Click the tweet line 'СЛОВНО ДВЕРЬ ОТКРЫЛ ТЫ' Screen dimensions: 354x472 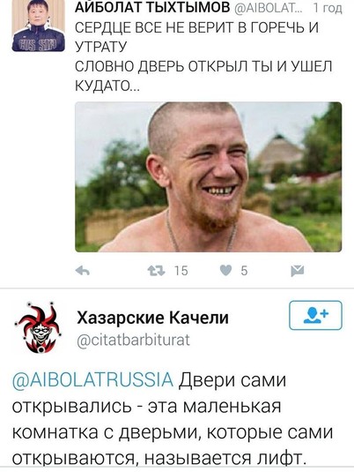tap(203, 66)
